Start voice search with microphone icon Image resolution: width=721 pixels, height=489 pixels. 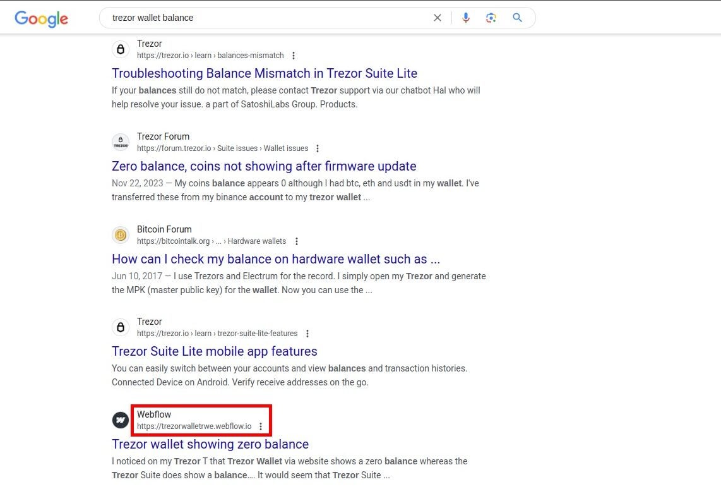(466, 18)
